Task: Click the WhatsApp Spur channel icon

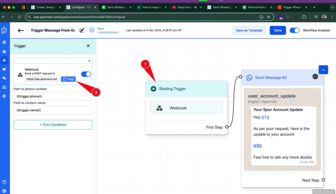Action: click(x=92, y=30)
